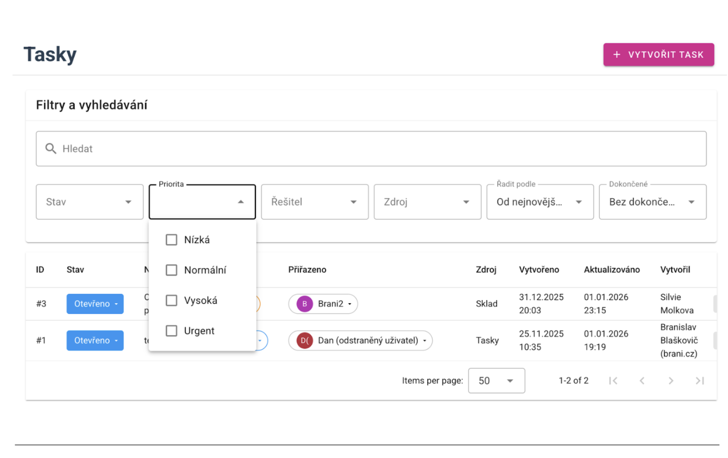The width and height of the screenshot is (728, 458).
Task: Click updated date 01.01.2026 19:19
Action: 606,340
